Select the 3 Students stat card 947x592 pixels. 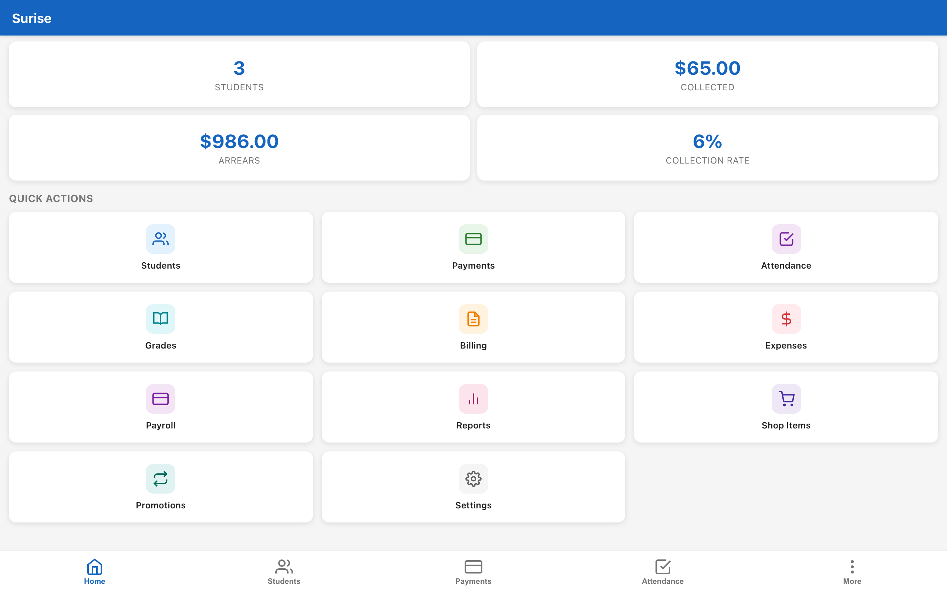pos(239,74)
